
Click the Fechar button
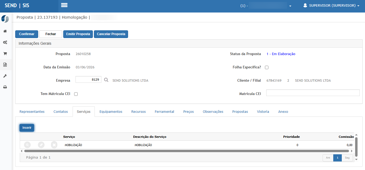point(51,34)
